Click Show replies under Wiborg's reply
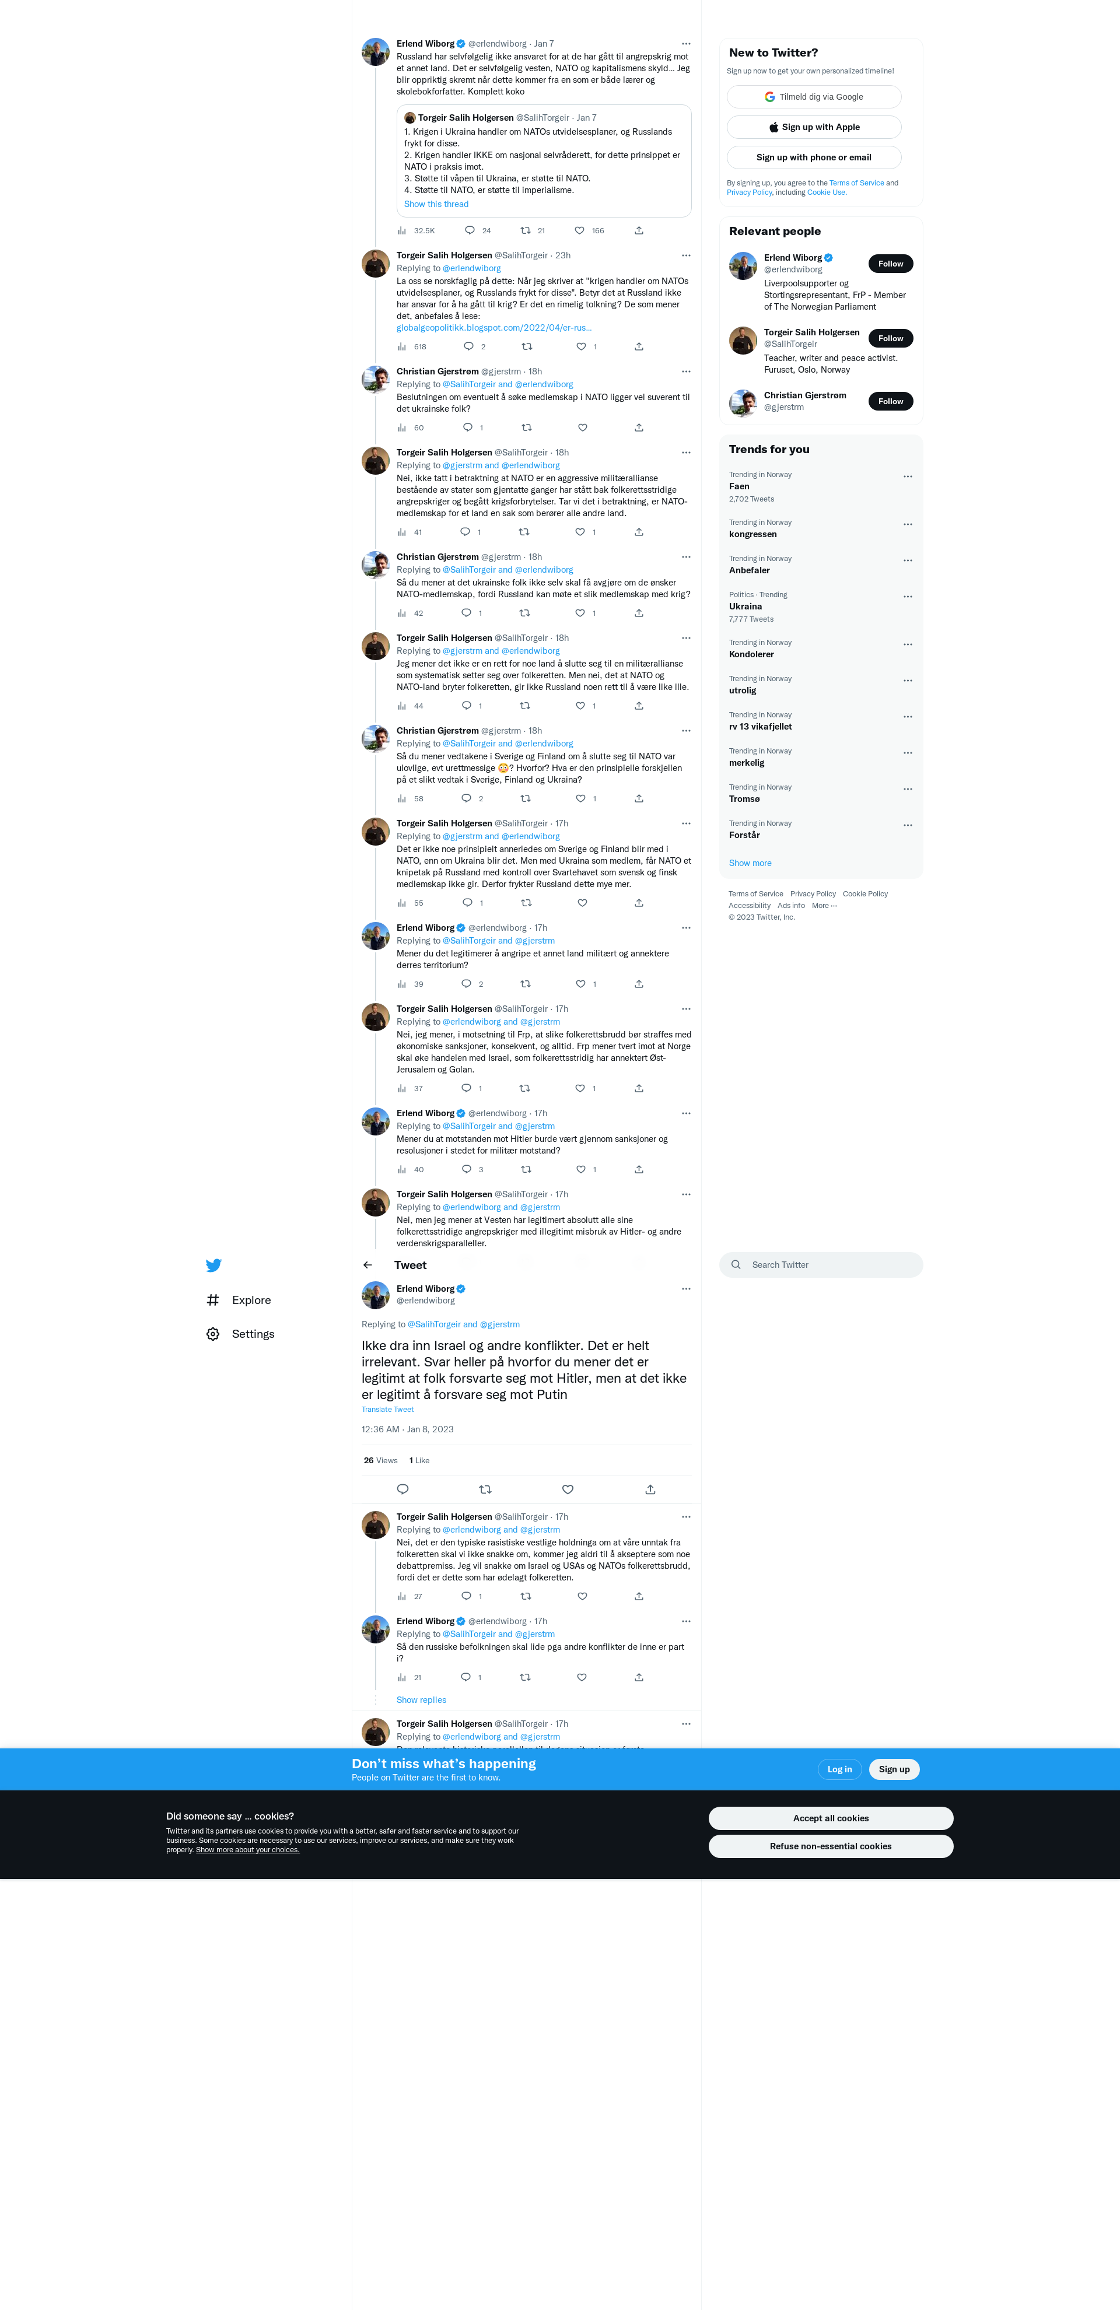1120x2310 pixels. (x=421, y=1700)
